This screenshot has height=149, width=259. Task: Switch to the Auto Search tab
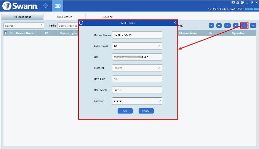[64, 17]
